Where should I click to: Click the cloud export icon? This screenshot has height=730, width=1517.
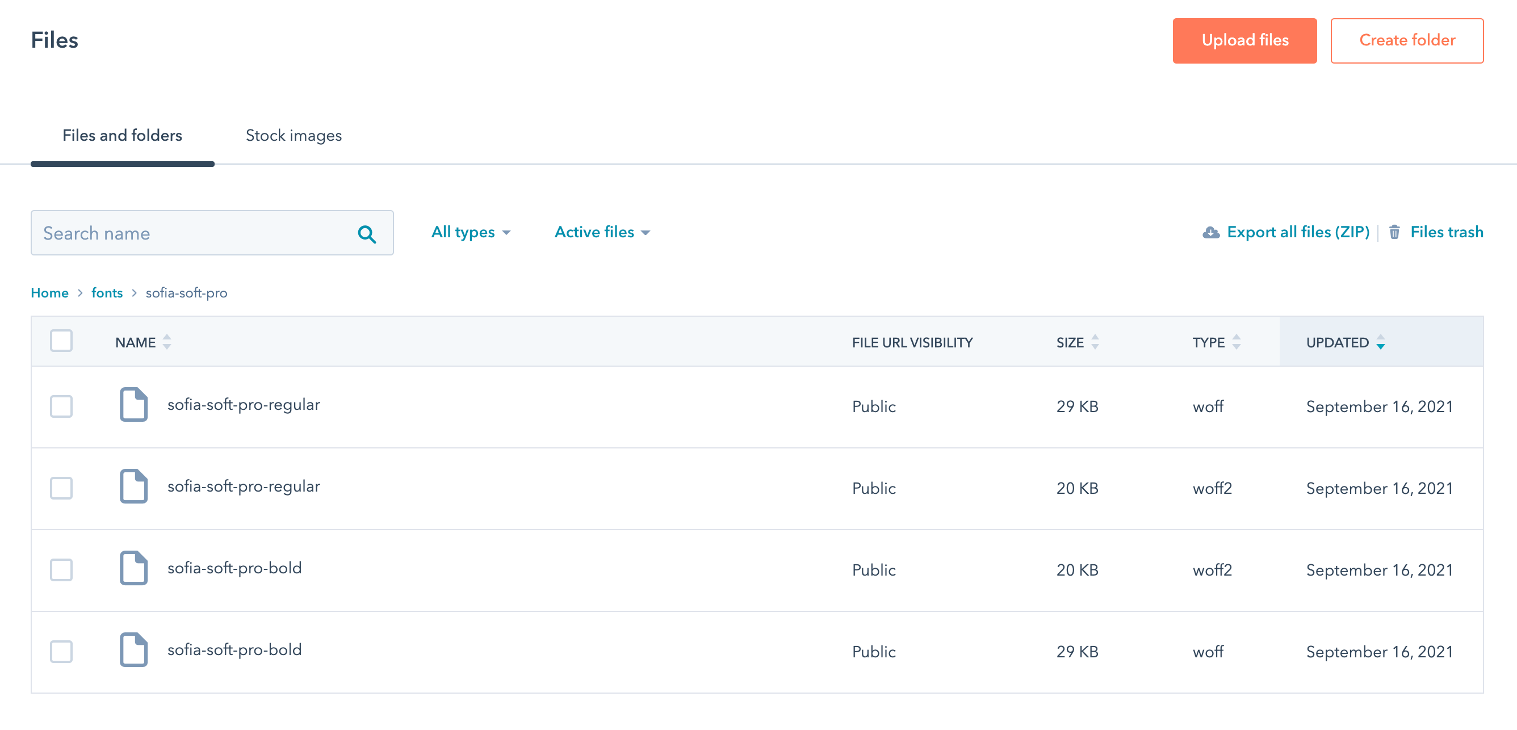pos(1211,233)
